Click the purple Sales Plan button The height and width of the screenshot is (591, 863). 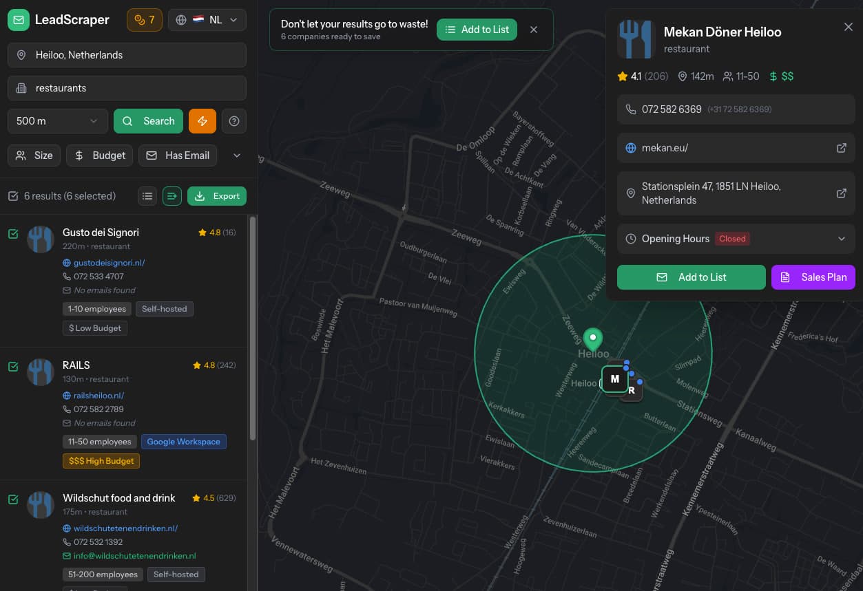coord(813,277)
